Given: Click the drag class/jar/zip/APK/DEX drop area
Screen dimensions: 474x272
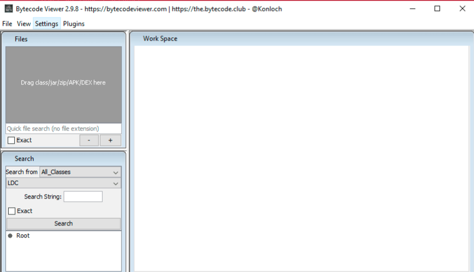Looking at the screenshot, I should 64,84.
